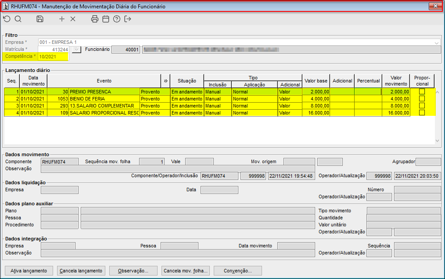Click the document icon in title bar
445x279 pixels.
click(x=5, y=6)
